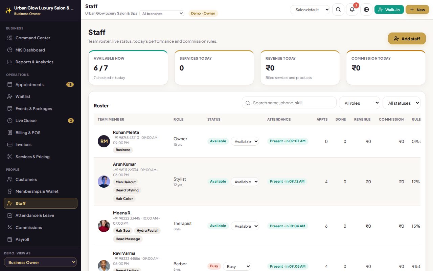
Task: Change Ravi Varma's Busy status dropdown
Action: 237,267
